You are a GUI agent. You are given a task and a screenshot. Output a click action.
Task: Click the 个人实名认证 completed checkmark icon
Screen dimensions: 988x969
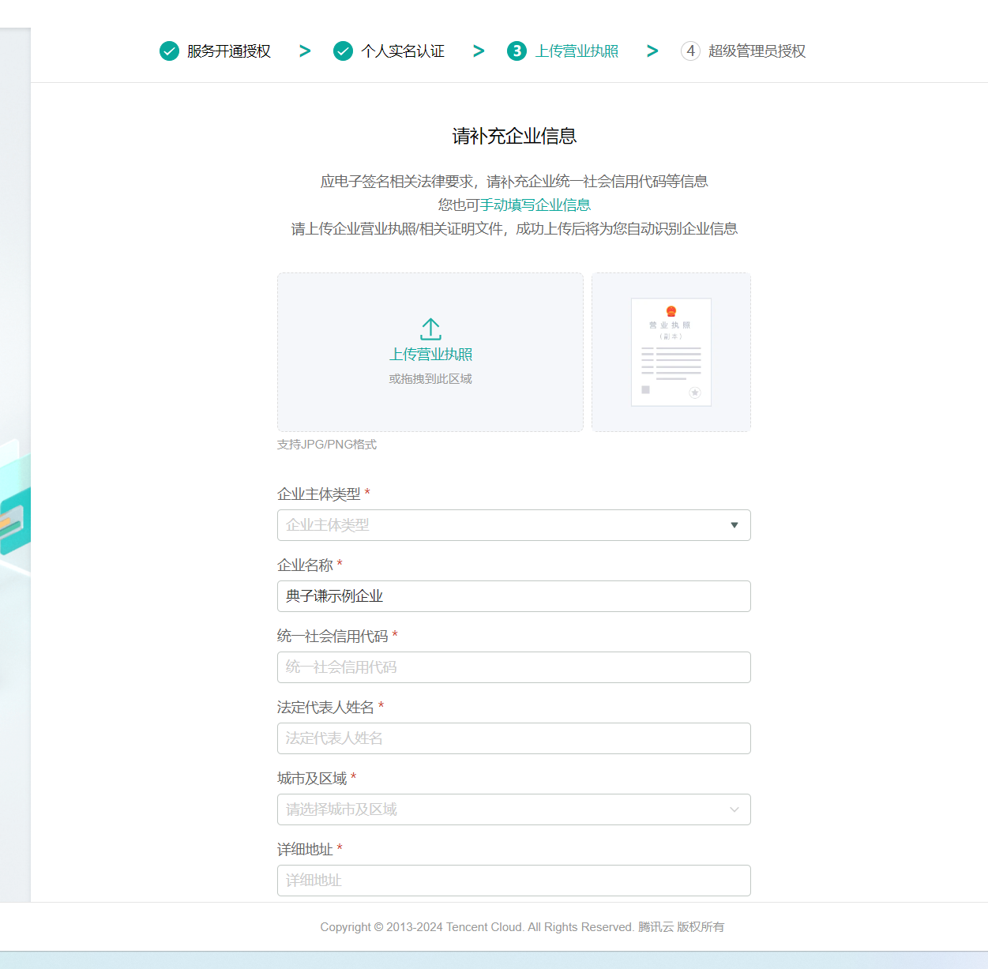(x=343, y=51)
